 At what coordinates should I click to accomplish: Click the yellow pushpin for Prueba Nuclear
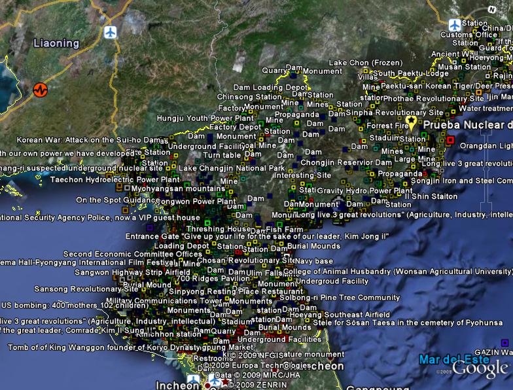click(412, 122)
